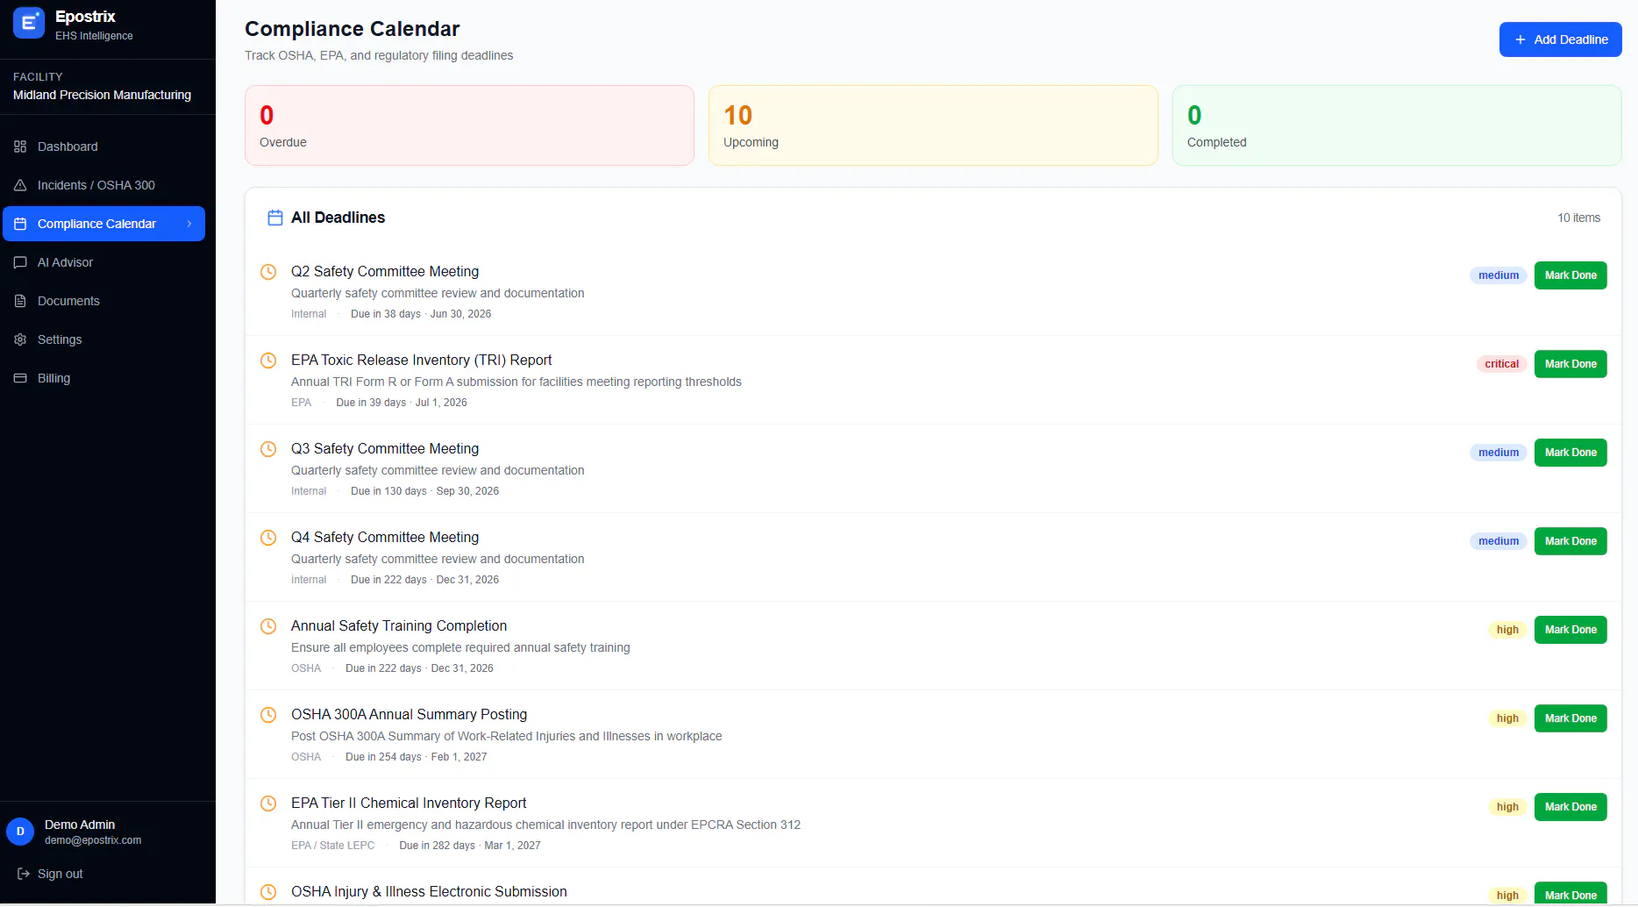Click 'EPA Toxic Release Inventory (TRI) Report' title

point(422,361)
